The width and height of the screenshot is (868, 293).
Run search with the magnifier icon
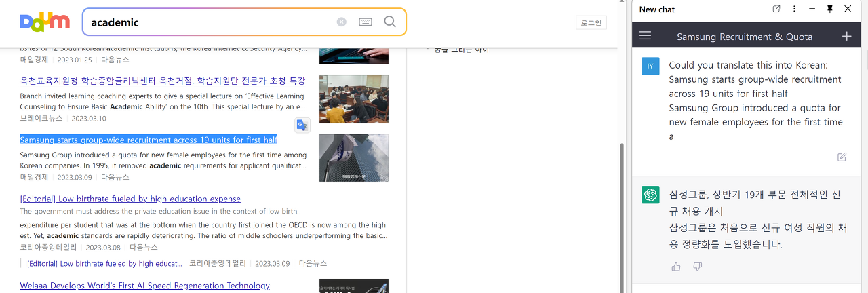[x=390, y=22]
